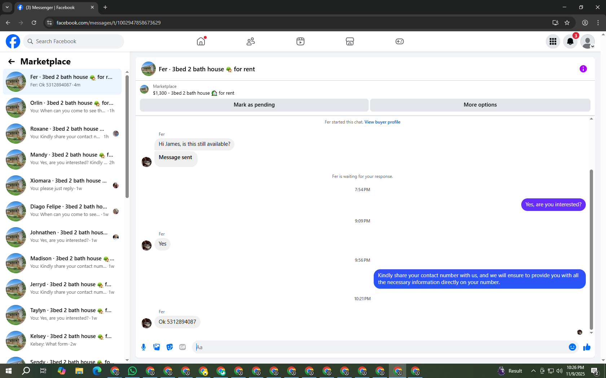The width and height of the screenshot is (606, 378).
Task: Open the Friends icon in top navigation
Action: point(251,41)
